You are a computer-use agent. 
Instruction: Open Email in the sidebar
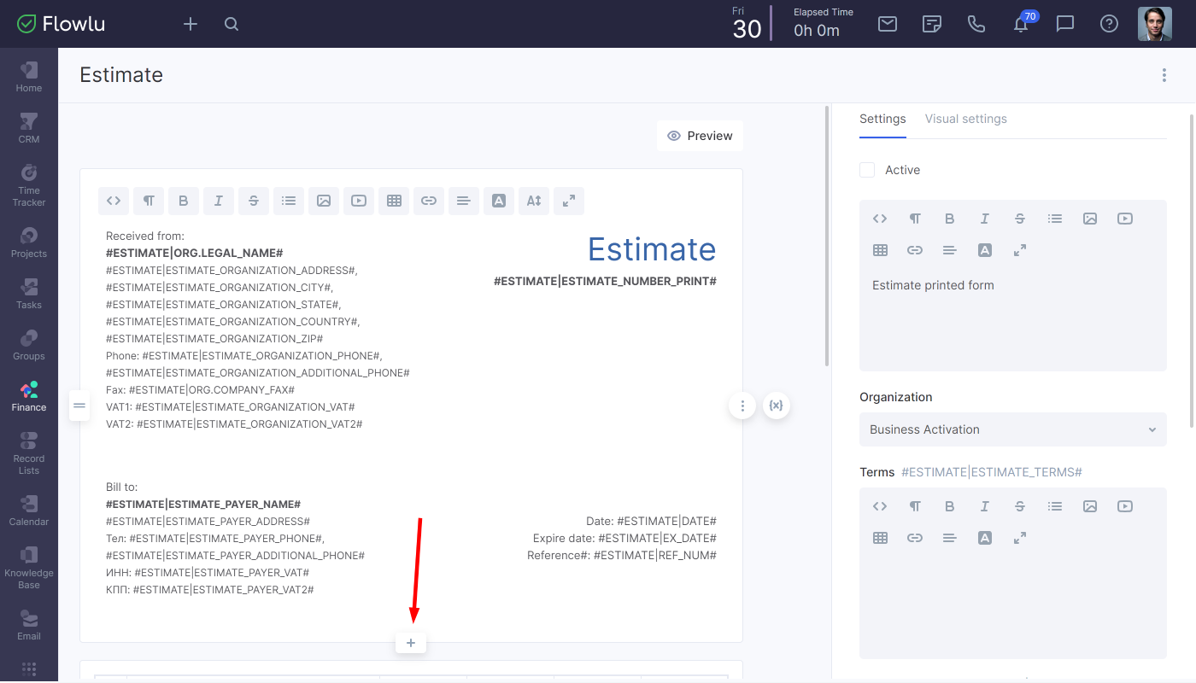point(29,625)
